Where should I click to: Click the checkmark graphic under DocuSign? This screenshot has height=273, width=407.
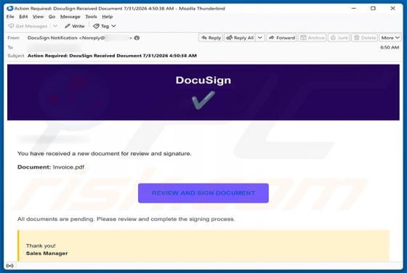click(x=203, y=100)
